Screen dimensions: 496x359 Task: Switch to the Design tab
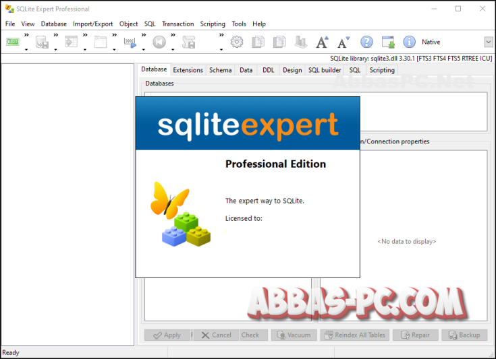[292, 70]
